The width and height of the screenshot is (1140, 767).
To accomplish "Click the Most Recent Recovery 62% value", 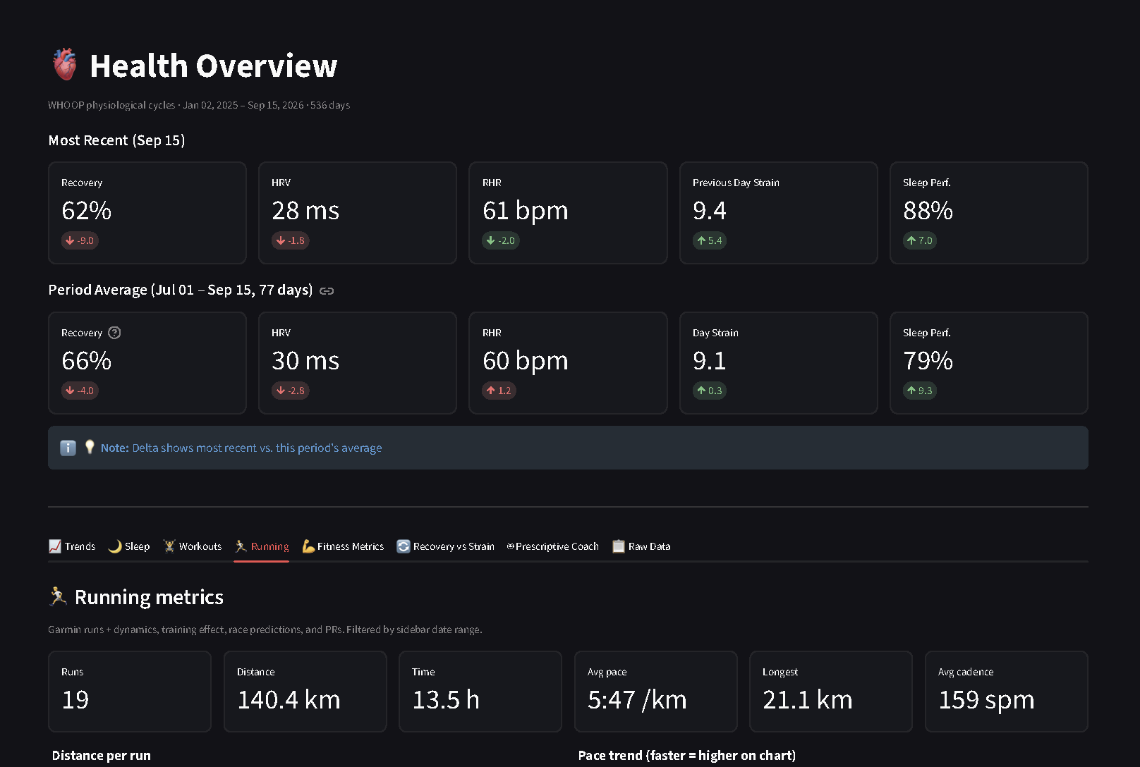I will (x=87, y=211).
